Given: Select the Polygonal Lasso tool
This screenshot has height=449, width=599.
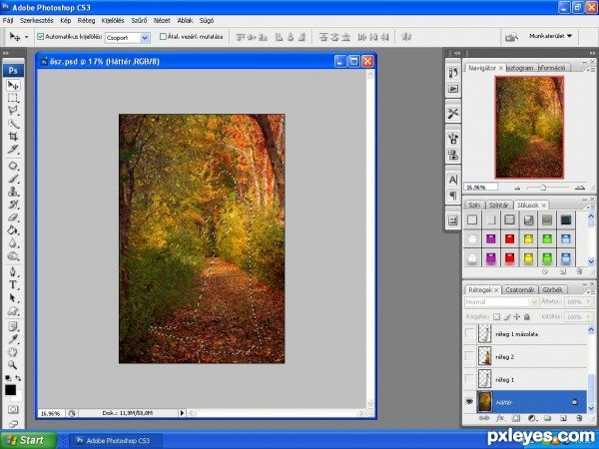Looking at the screenshot, I should click(x=13, y=111).
